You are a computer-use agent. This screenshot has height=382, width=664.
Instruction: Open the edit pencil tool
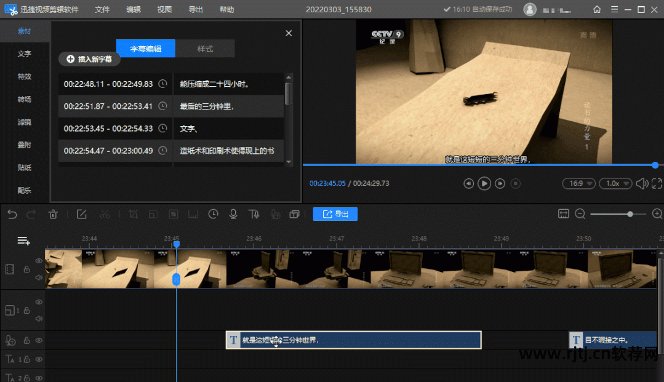tap(82, 214)
